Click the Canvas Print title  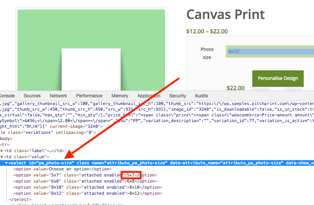point(226,14)
